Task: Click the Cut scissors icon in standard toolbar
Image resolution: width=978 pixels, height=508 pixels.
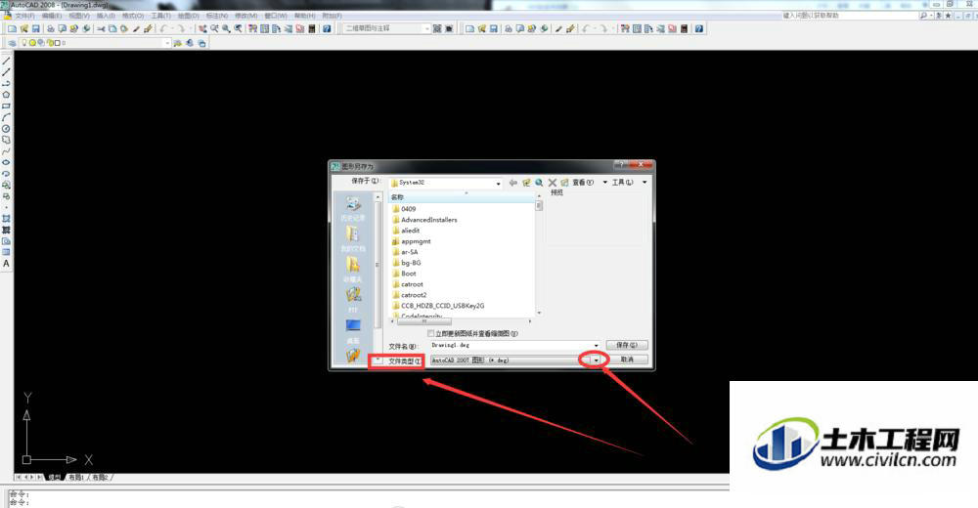Action: click(x=101, y=28)
